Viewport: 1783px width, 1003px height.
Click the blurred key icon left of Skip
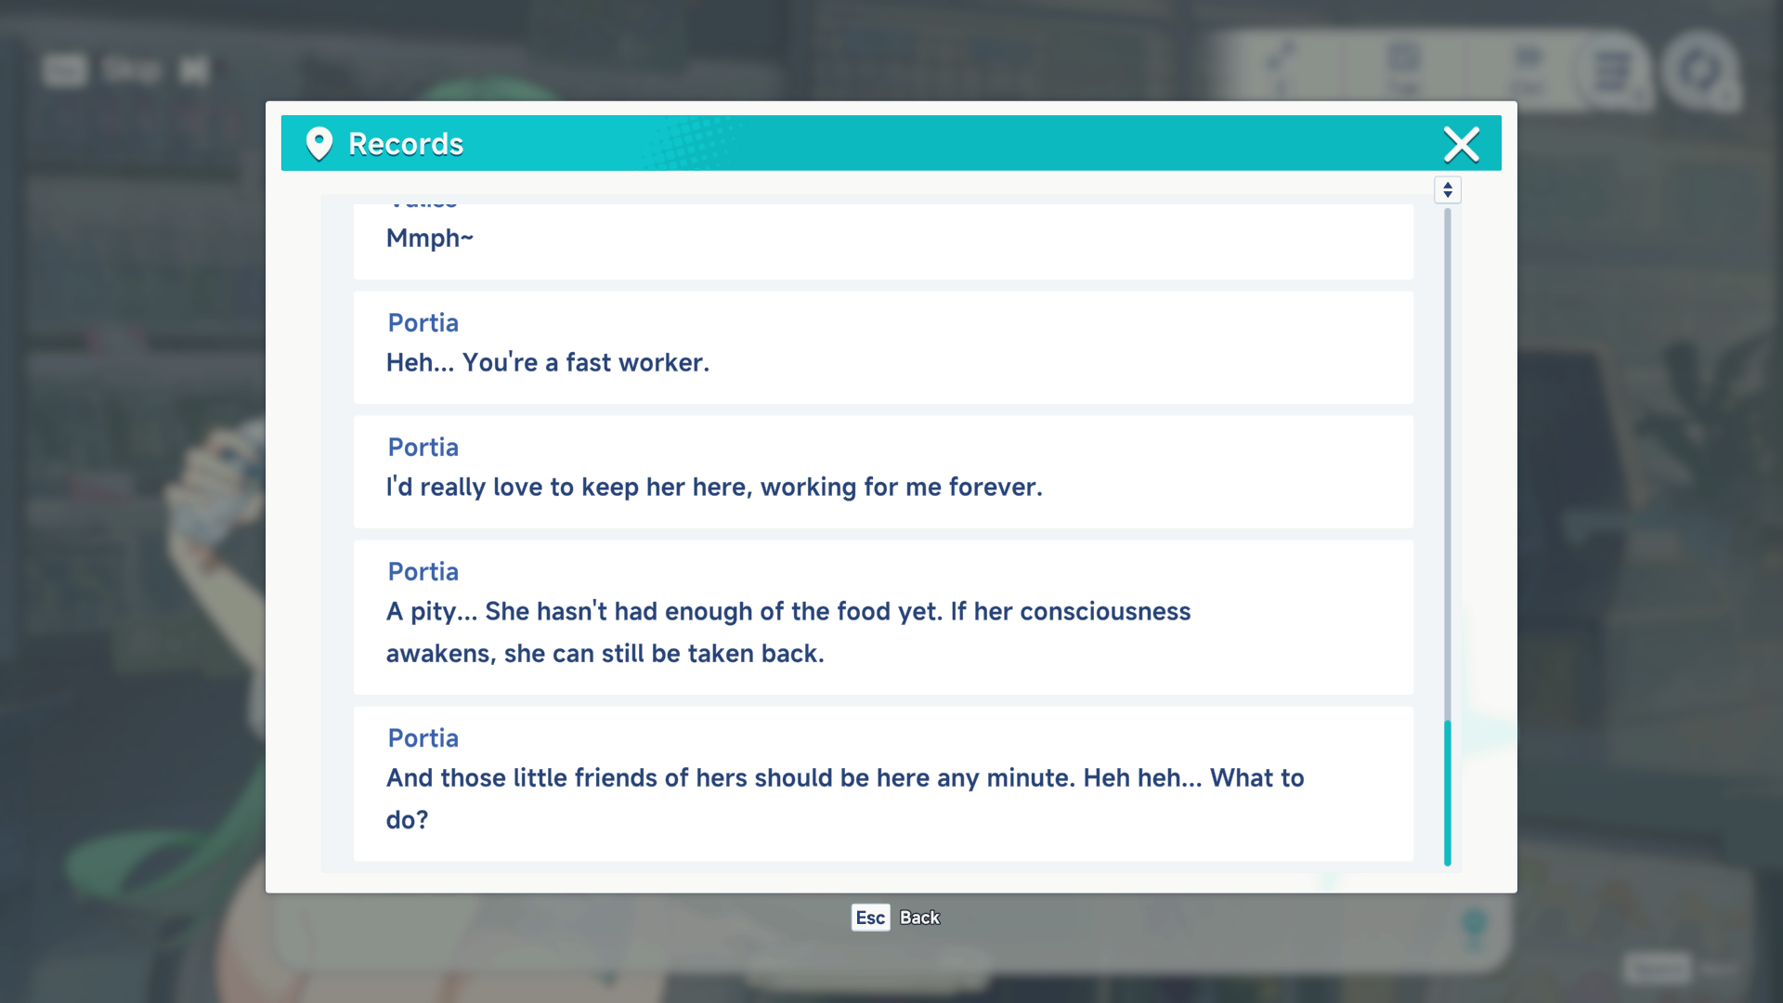pos(65,70)
